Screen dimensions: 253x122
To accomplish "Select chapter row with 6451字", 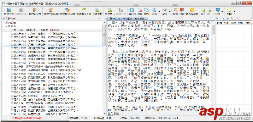I will (53, 56).
